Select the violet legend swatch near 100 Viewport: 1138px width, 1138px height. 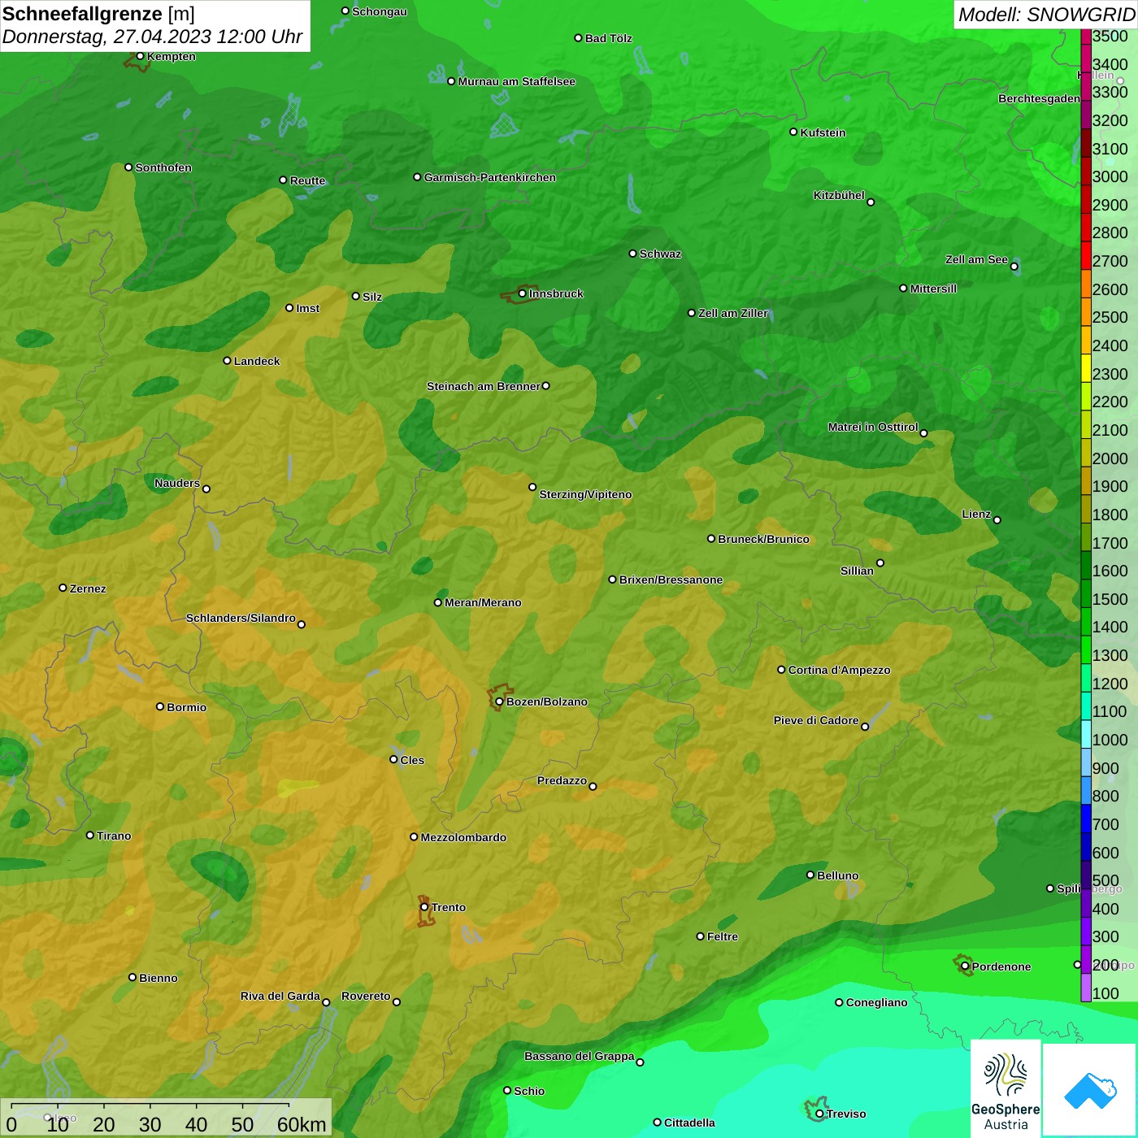[1086, 987]
